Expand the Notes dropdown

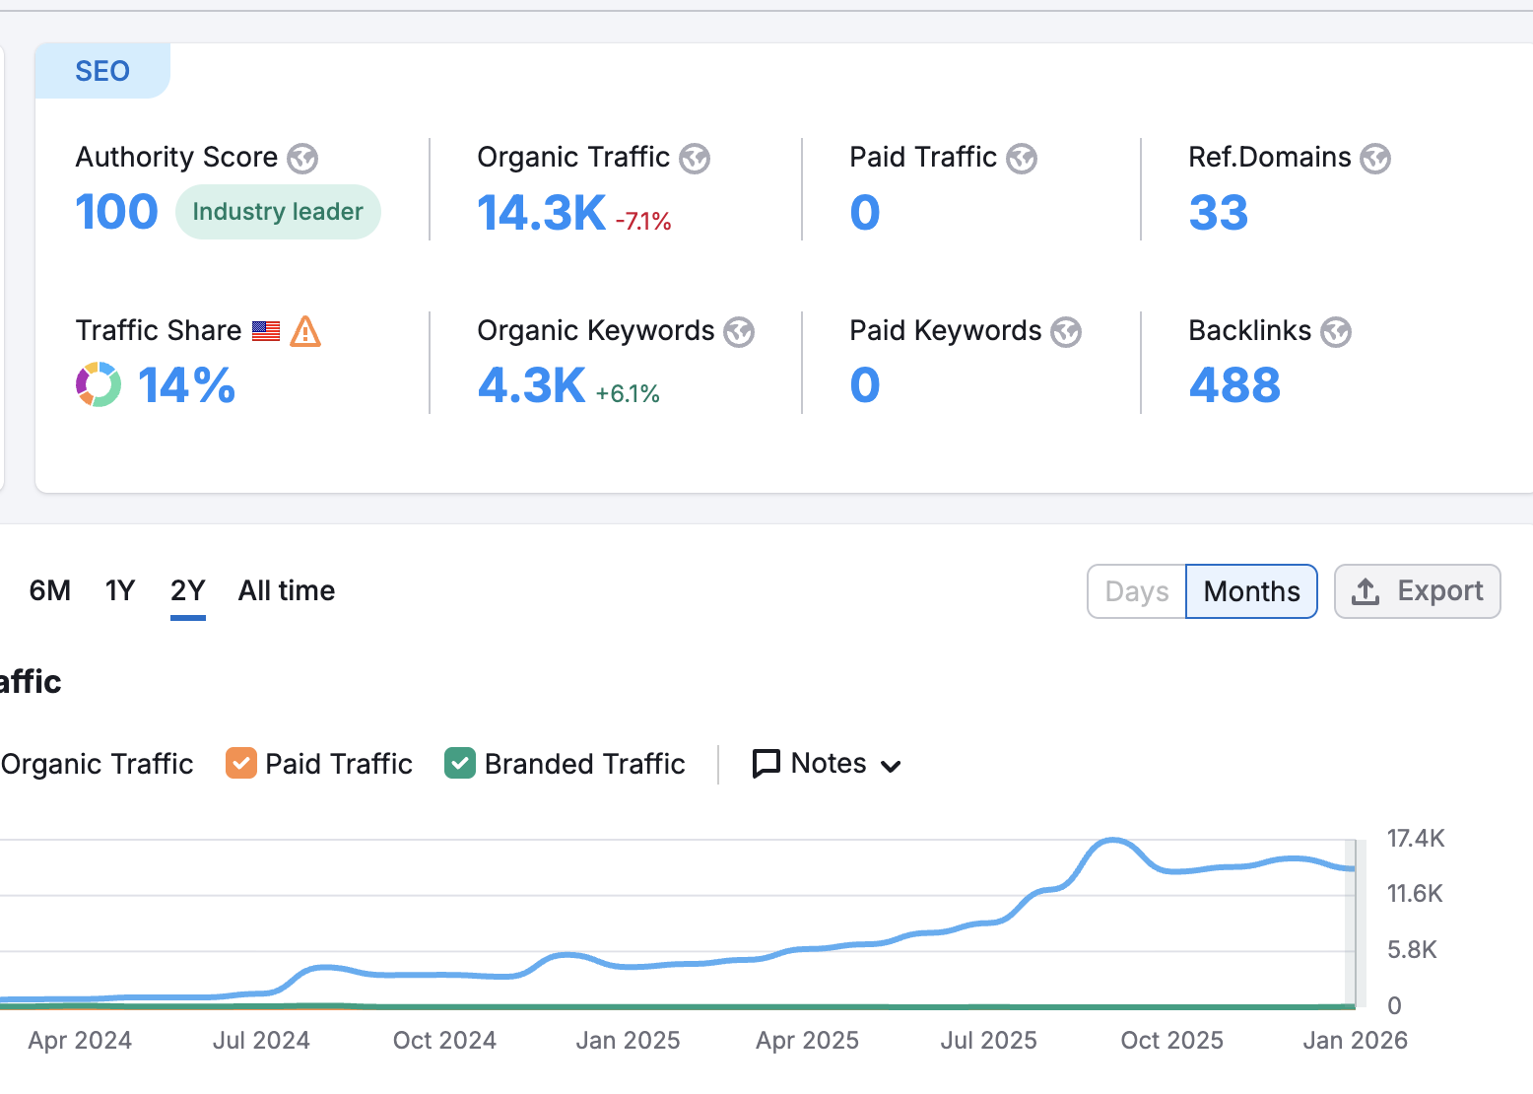click(828, 764)
